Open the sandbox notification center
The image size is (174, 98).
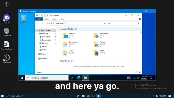(151, 78)
